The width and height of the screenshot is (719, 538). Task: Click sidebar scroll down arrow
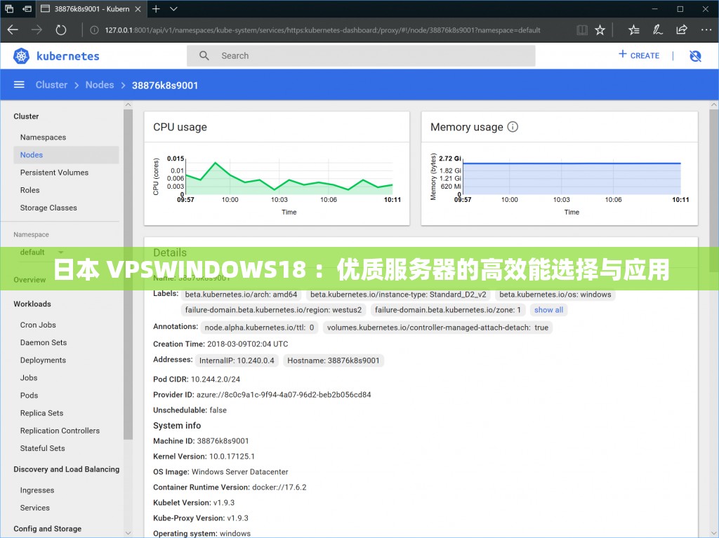[x=128, y=533]
